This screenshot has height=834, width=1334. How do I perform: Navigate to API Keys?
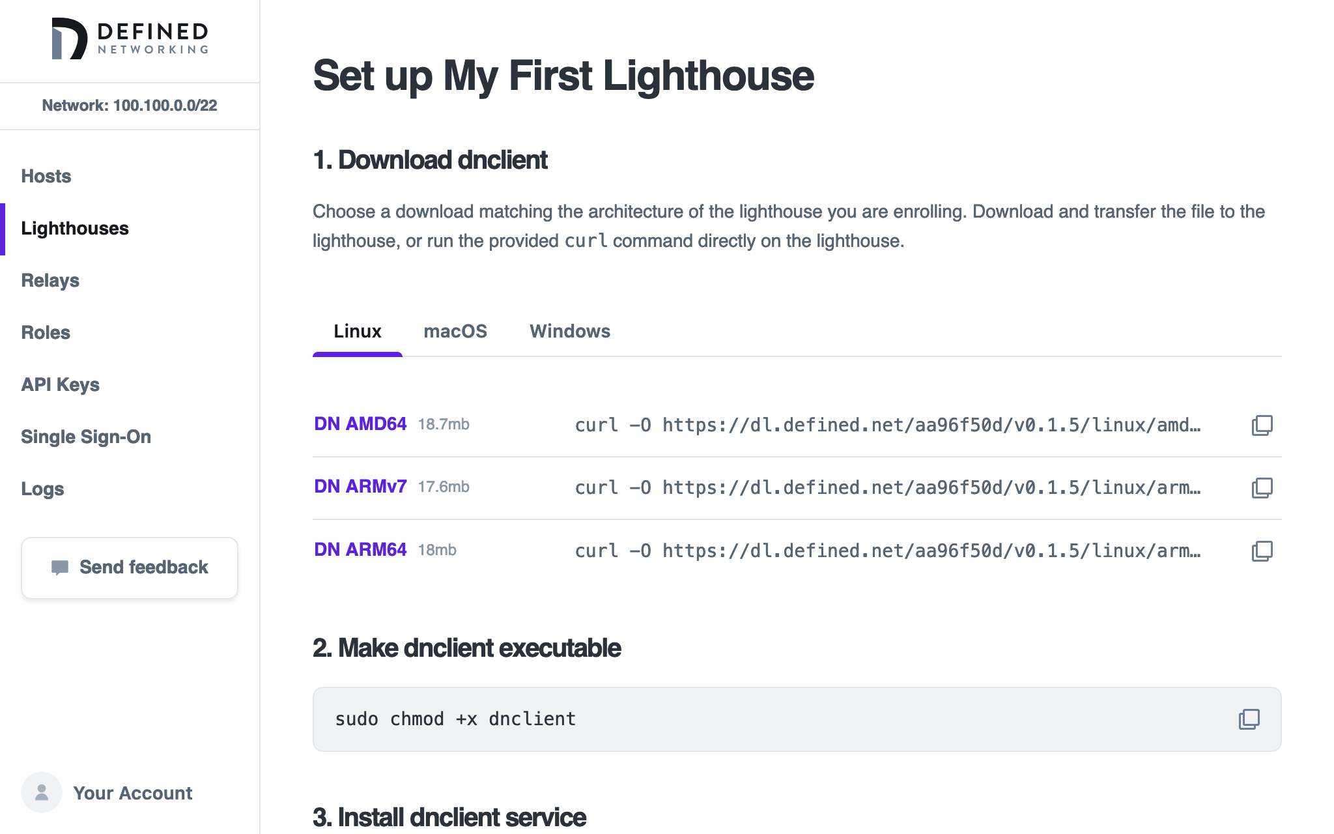[61, 385]
